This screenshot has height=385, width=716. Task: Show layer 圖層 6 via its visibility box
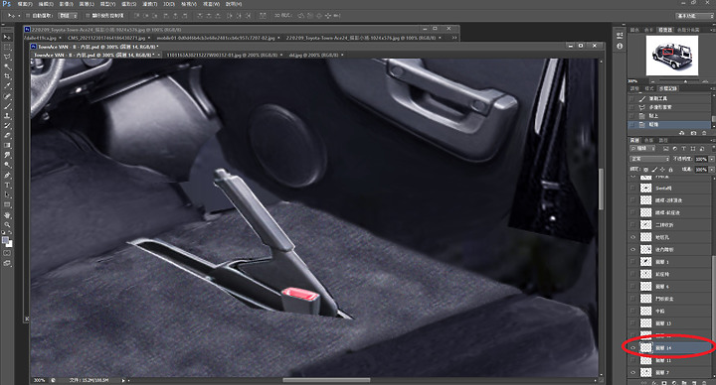[632, 286]
